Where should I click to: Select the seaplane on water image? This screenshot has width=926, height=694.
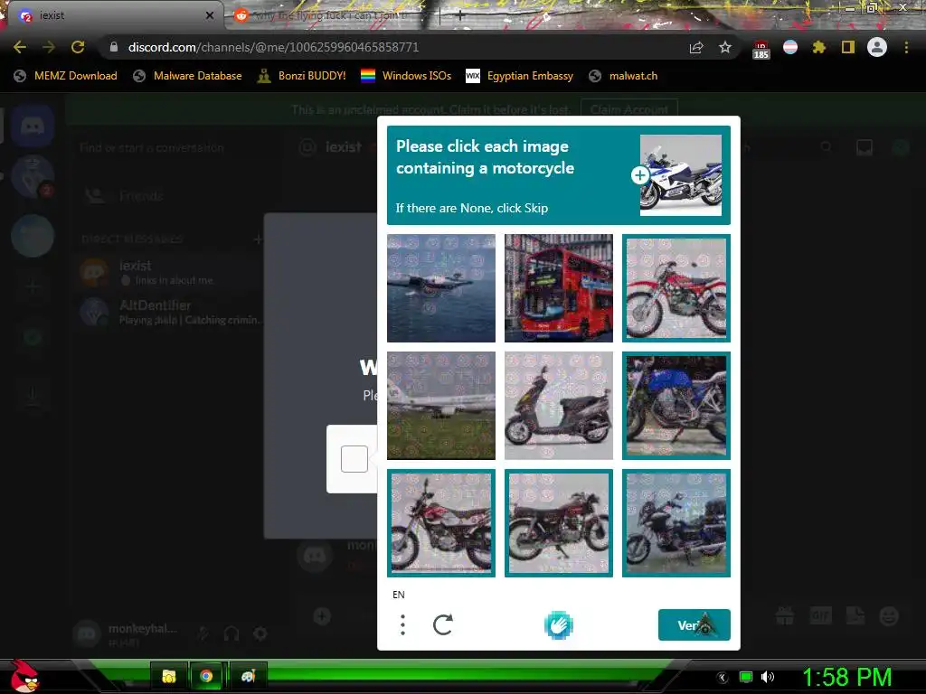tap(441, 288)
